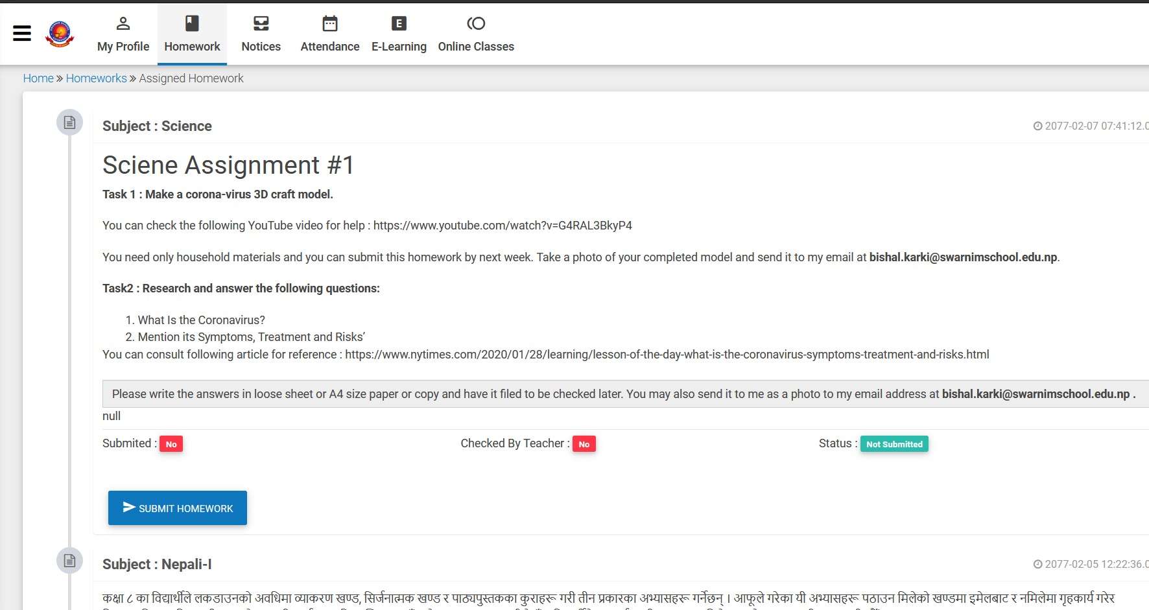This screenshot has height=610, width=1149.
Task: Click the Nepali-I homework document icon
Action: [69, 561]
